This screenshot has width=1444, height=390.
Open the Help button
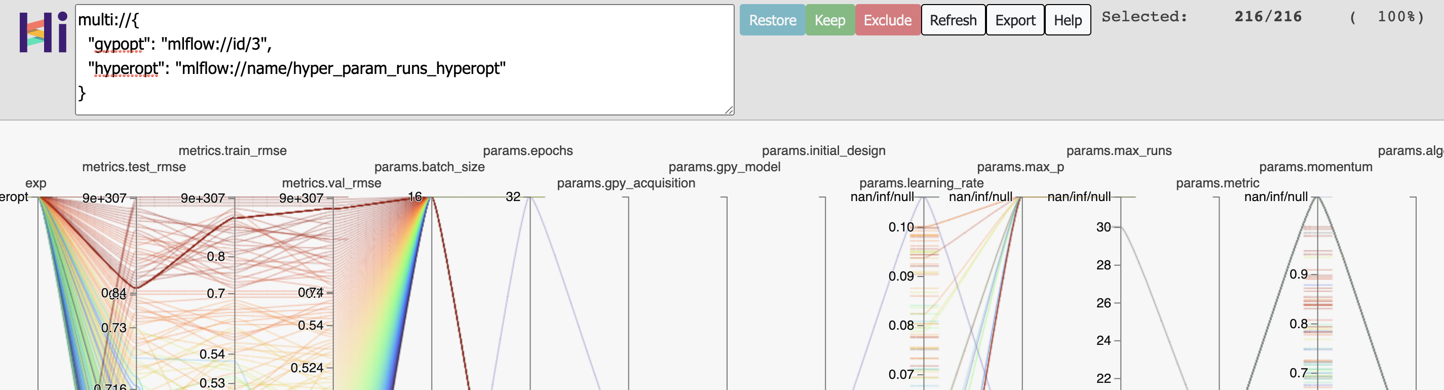point(1068,20)
